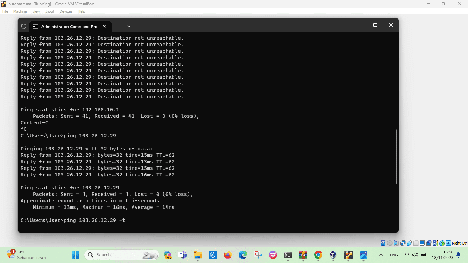Open Google Chrome from taskbar
This screenshot has height=263, width=468.
pos(318,255)
